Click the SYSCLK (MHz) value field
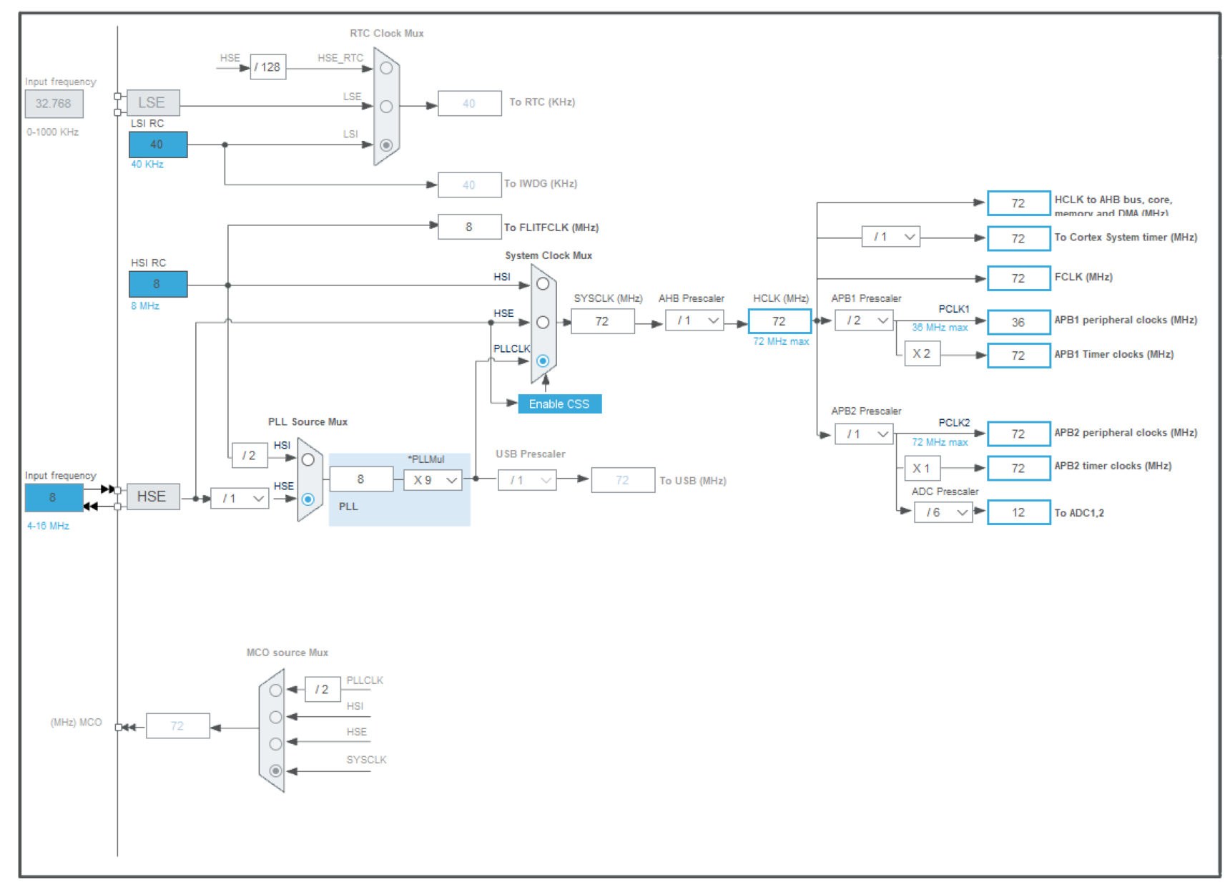Viewport: 1230px width, 885px height. click(x=603, y=322)
